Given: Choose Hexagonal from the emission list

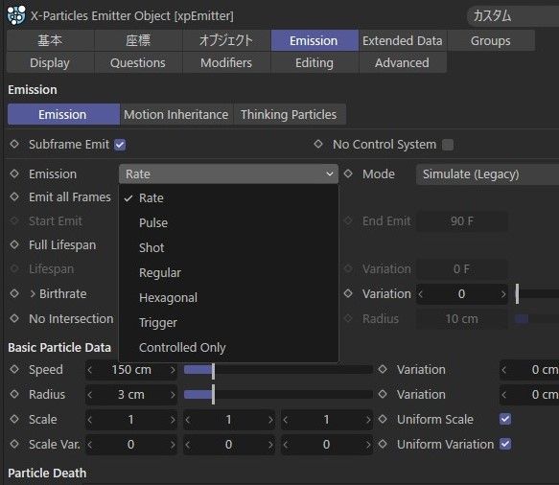Looking at the screenshot, I should (228, 297).
